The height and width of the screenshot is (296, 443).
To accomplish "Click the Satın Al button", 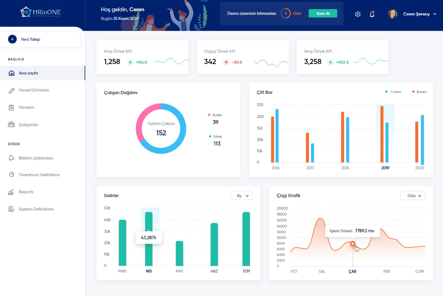I will (323, 13).
